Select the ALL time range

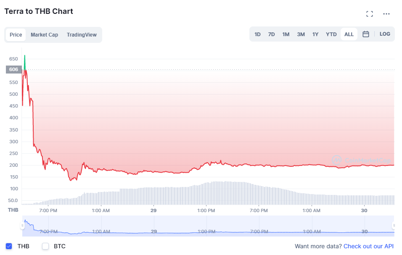349,34
